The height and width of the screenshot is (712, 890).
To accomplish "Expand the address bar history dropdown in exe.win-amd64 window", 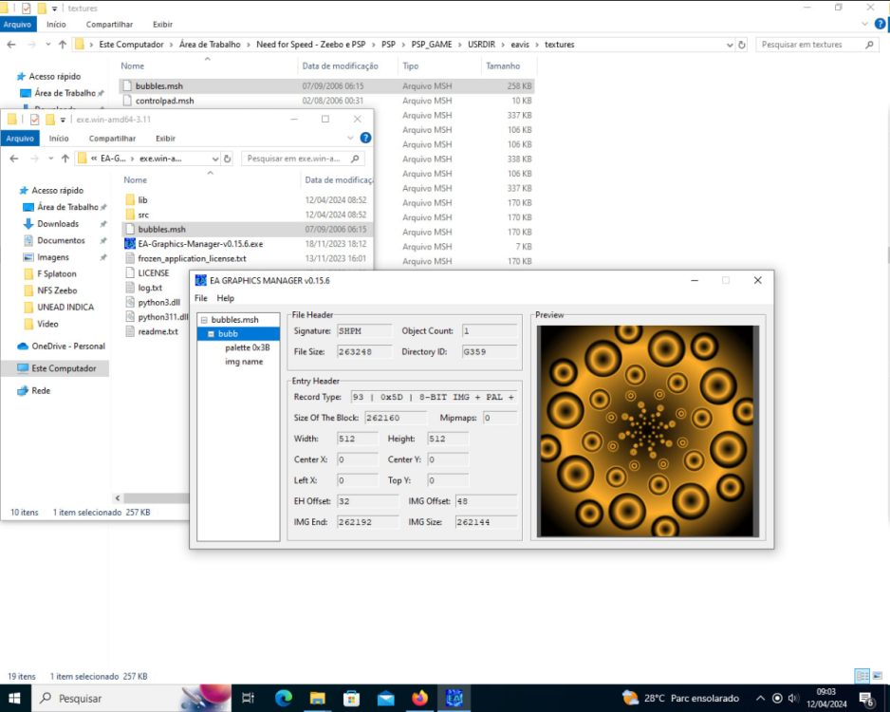I will (215, 159).
